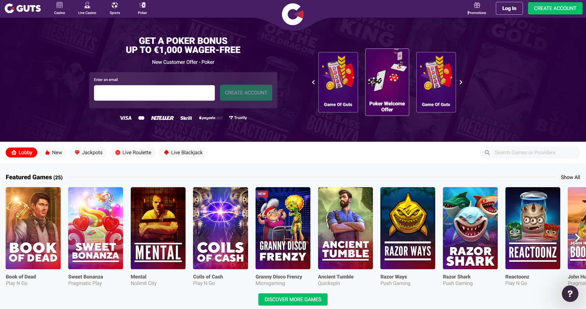Go to Sports via the soccer ball icon
This screenshot has width=586, height=309.
(x=115, y=5)
